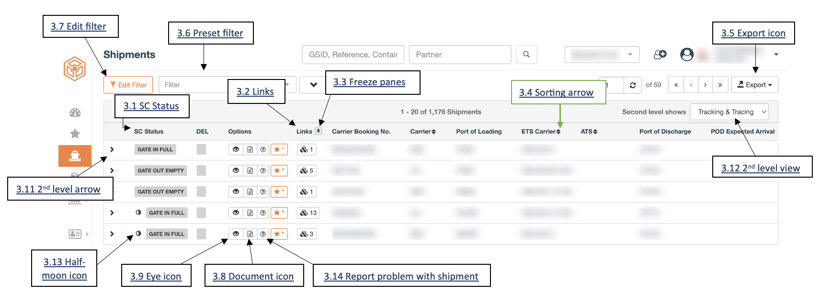Select the ship shipments sidebar icon

[75, 156]
